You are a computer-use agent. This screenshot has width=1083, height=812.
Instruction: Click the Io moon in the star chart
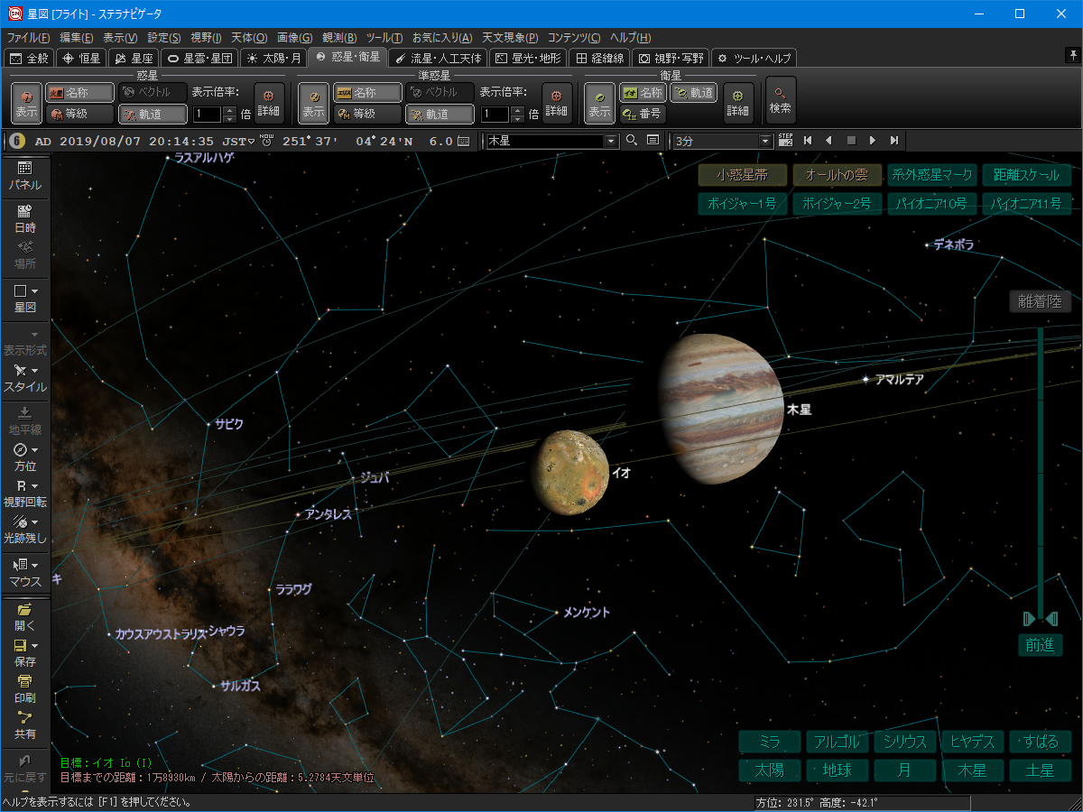[x=570, y=473]
